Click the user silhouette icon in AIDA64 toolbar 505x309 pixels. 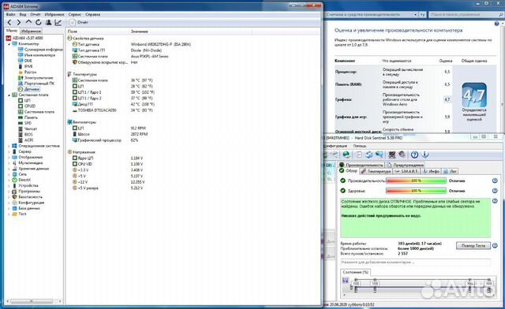(x=48, y=22)
